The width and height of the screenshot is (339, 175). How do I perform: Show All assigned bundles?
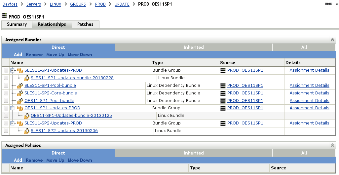click(x=304, y=47)
